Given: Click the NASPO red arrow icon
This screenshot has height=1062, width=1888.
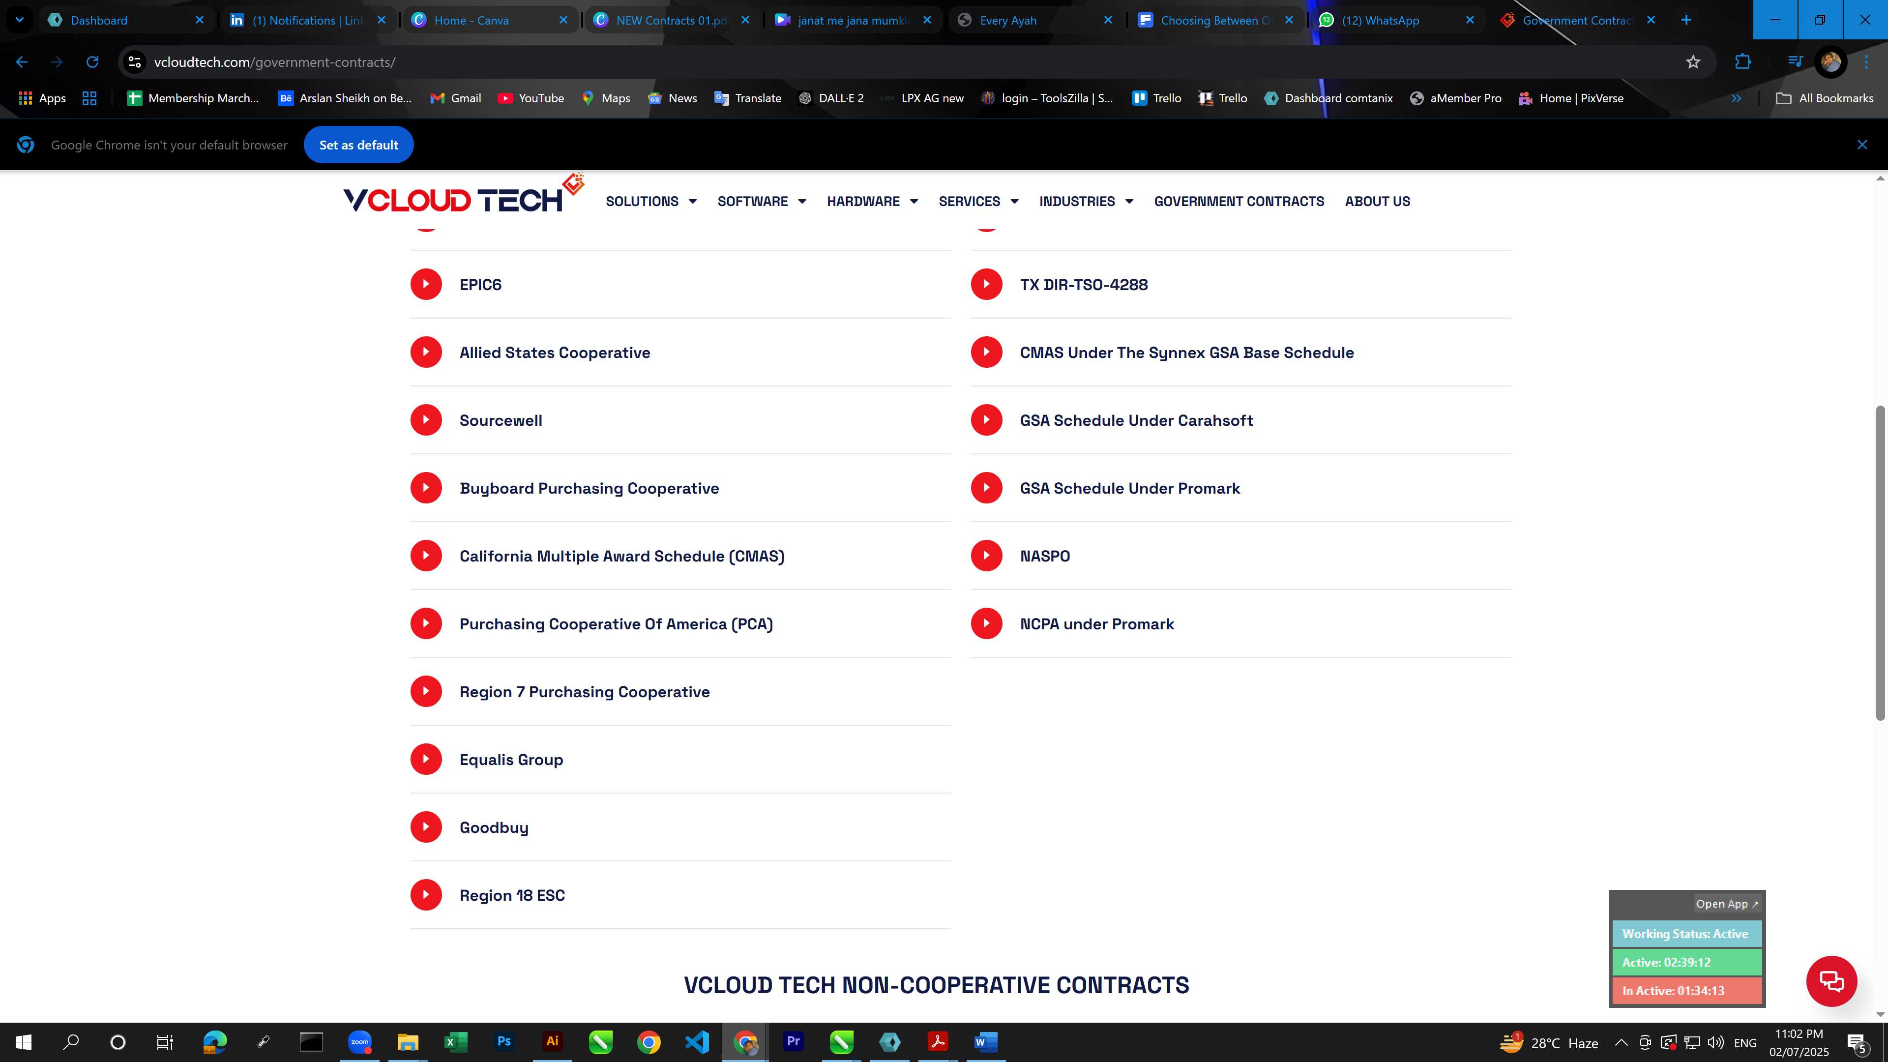Looking at the screenshot, I should (986, 556).
